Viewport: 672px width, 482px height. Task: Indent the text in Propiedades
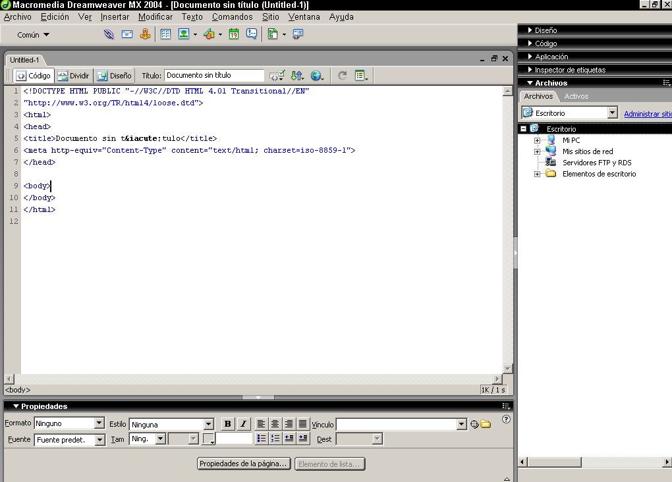coord(303,439)
